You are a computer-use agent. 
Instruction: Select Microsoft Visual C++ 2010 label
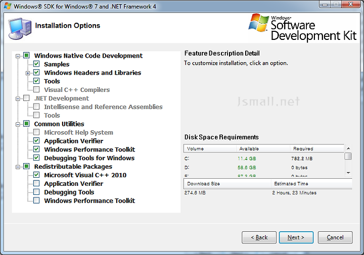85,175
